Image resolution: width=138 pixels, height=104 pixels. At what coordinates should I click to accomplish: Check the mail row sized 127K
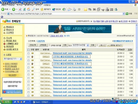point(28,67)
